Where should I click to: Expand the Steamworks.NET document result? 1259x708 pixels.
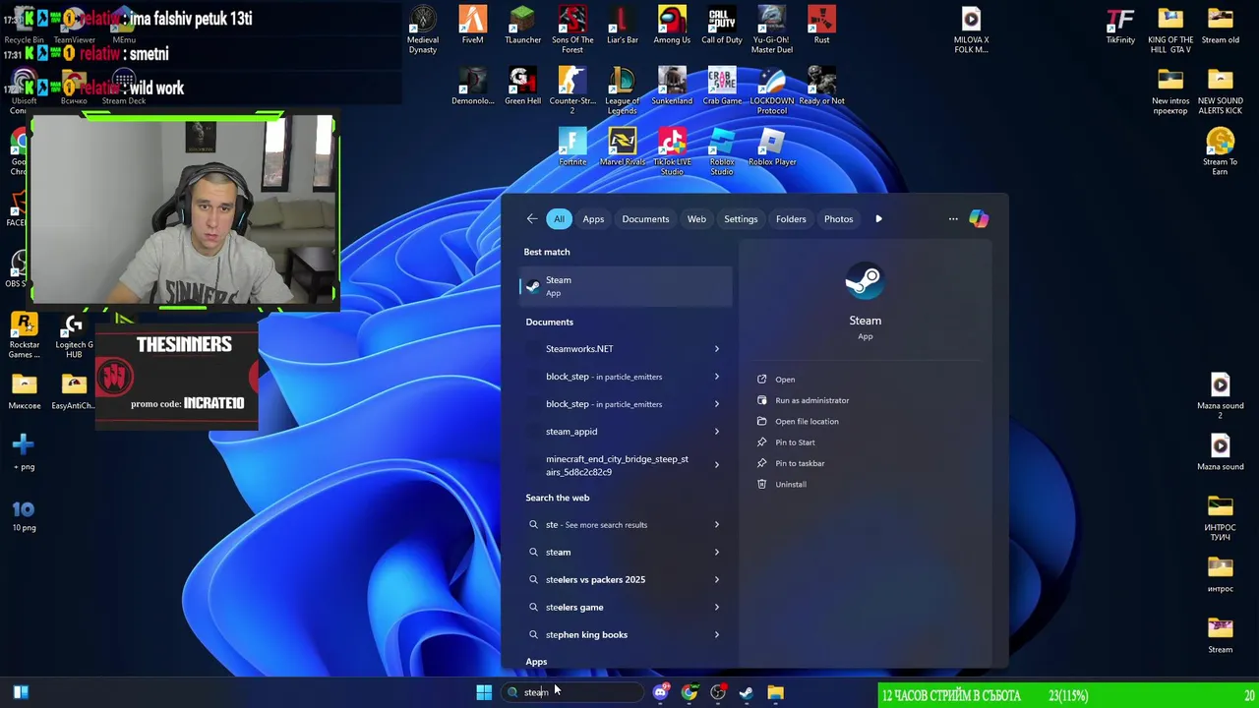click(x=716, y=349)
